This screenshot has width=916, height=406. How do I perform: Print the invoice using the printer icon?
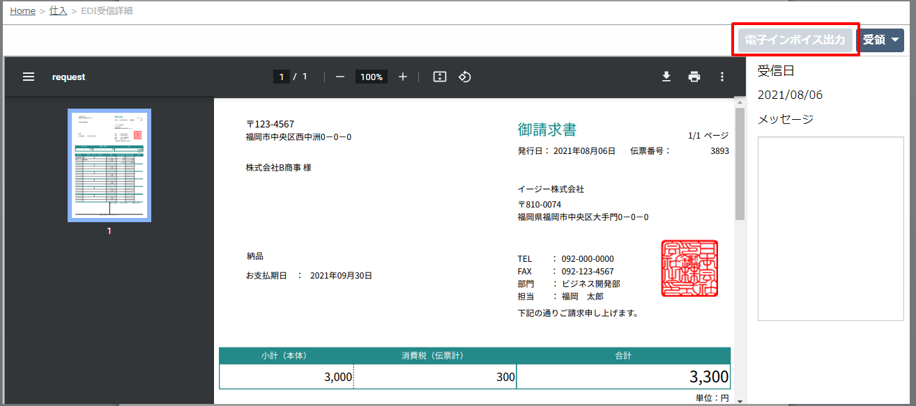[x=694, y=77]
